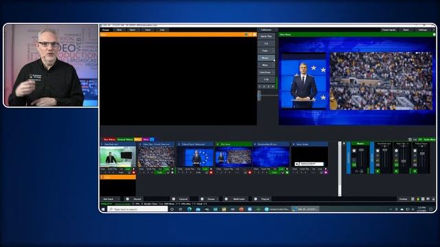Click Video Clips channel volume fader

pyautogui.click(x=404, y=161)
